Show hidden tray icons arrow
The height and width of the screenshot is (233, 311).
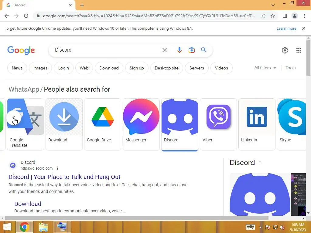[260, 227]
